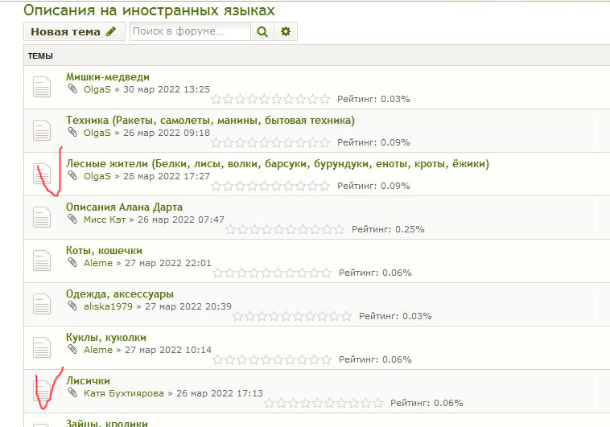The height and width of the screenshot is (427, 610).
Task: Open user profile aliska1979
Action: [x=109, y=306]
